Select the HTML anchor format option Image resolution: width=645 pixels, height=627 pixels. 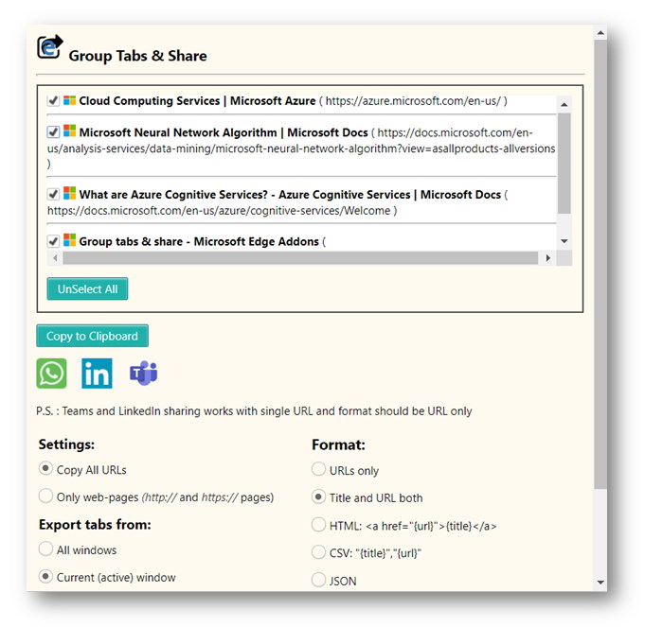point(318,524)
